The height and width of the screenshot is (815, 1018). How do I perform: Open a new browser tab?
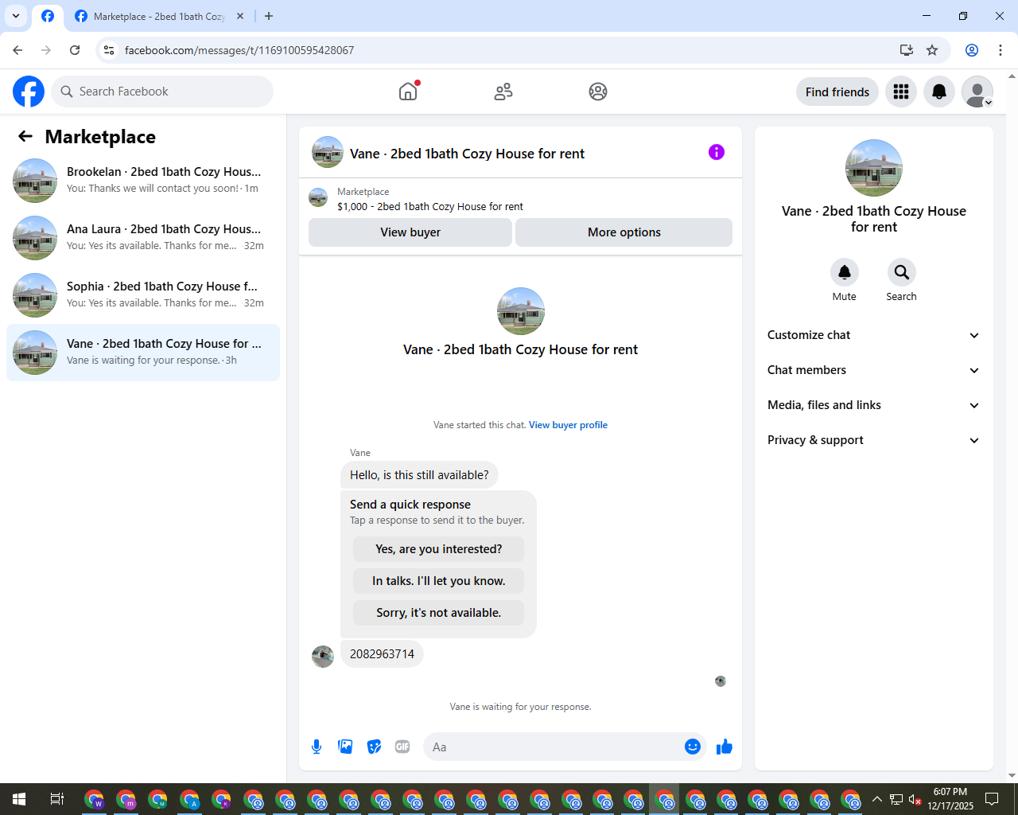point(269,16)
